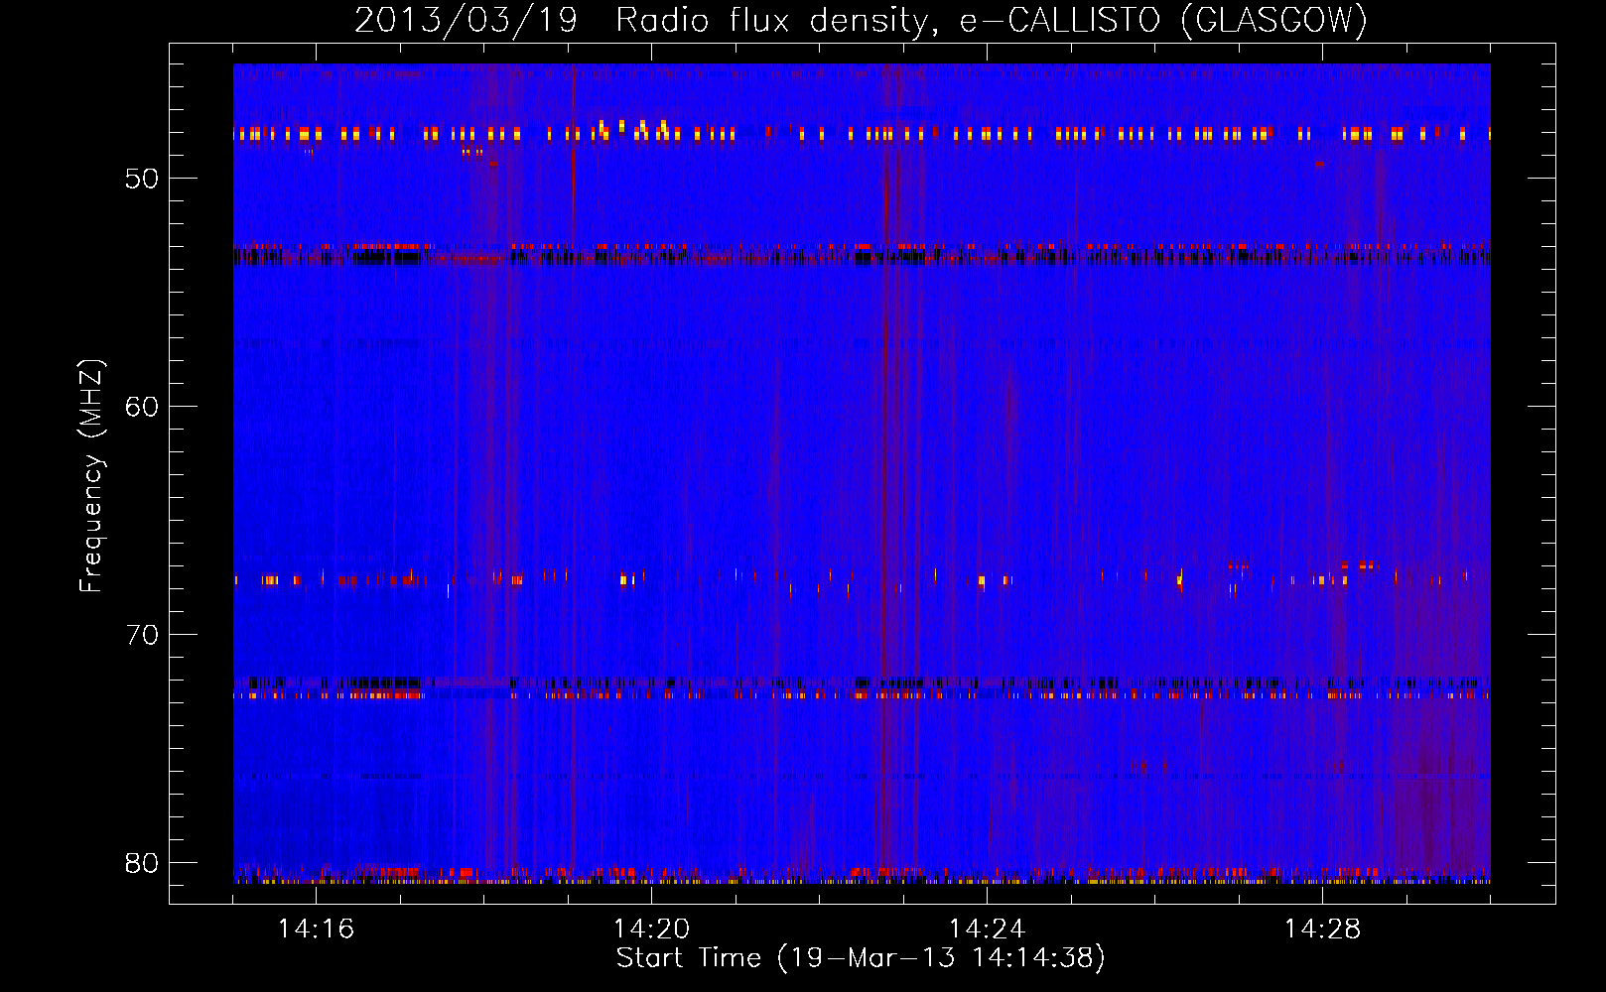Screen dimensions: 1606x992
Task: Click the 14:16 time tick label
Action: 316,930
